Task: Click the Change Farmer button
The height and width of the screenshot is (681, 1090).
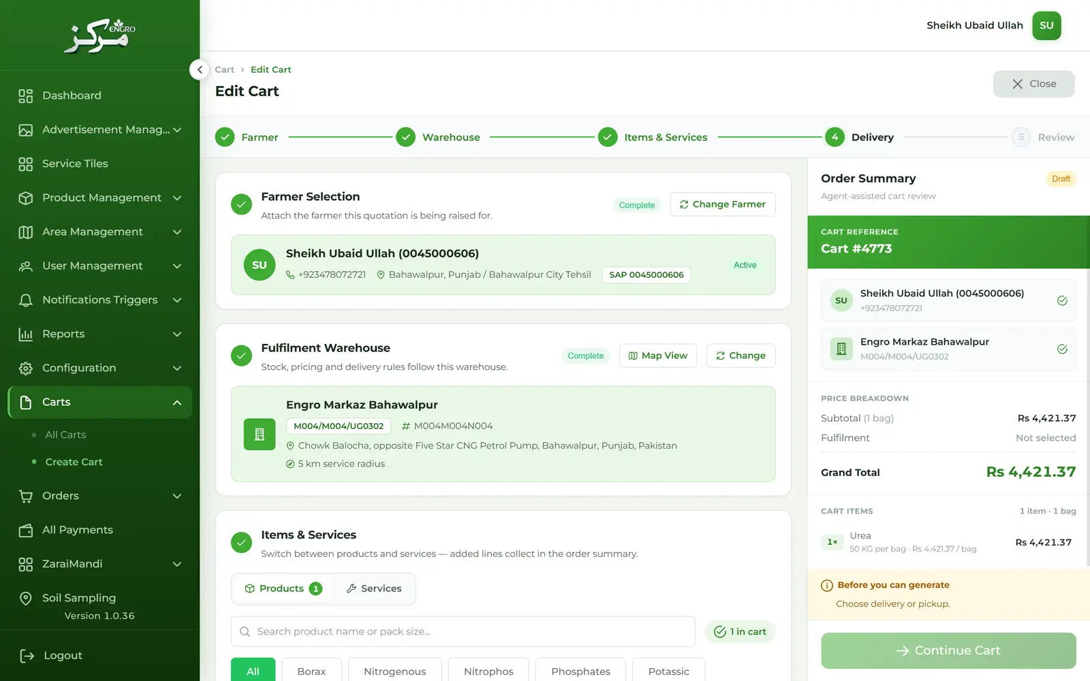Action: coord(723,204)
